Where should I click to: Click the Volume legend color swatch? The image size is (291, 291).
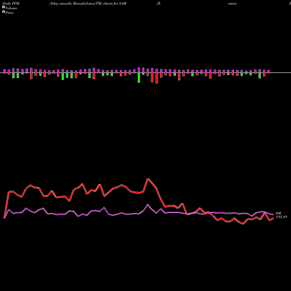tap(3, 8)
